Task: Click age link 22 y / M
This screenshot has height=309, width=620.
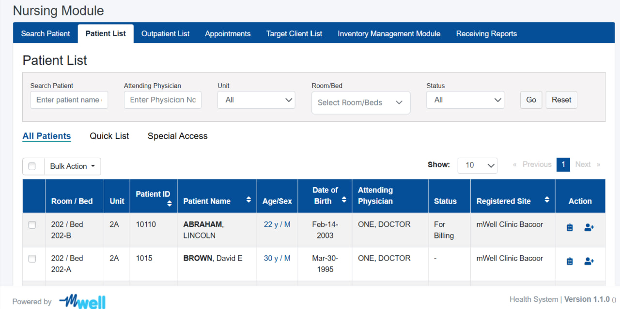Action: click(x=277, y=224)
